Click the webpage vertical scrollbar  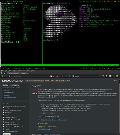point(119,106)
